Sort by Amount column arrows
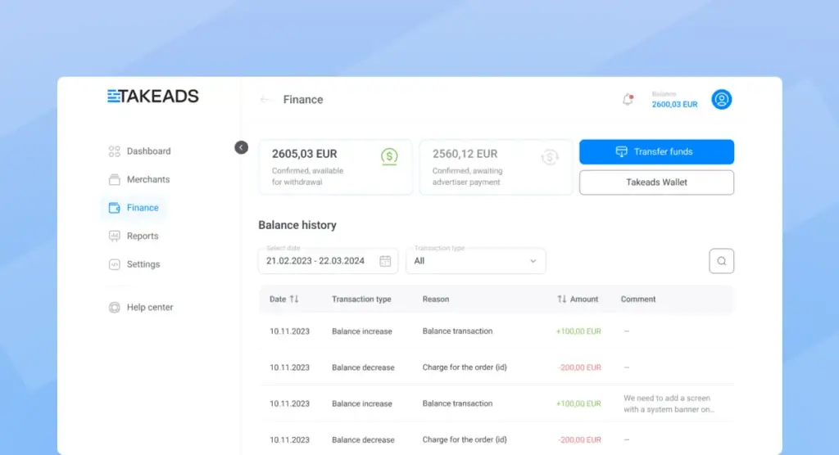The image size is (839, 455). pos(561,299)
